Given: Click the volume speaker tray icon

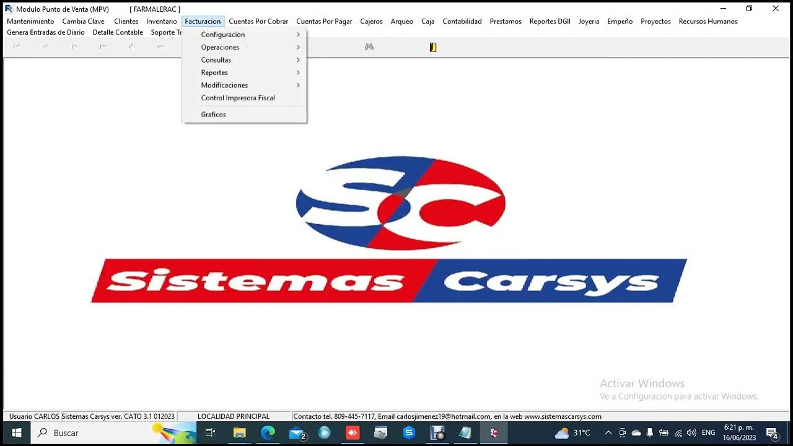Looking at the screenshot, I should click(x=691, y=433).
